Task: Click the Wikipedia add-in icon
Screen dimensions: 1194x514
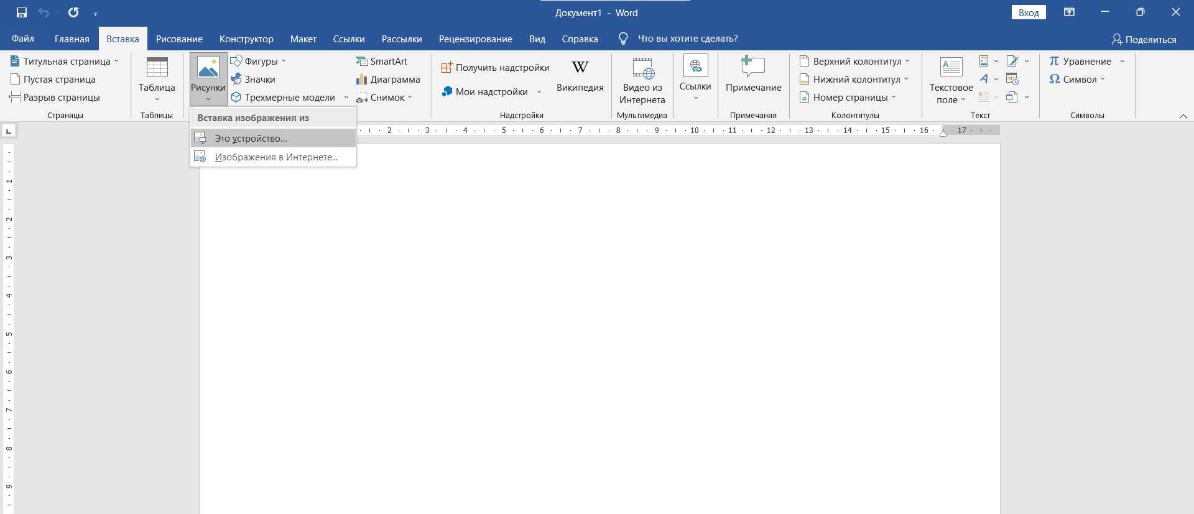Action: click(580, 67)
